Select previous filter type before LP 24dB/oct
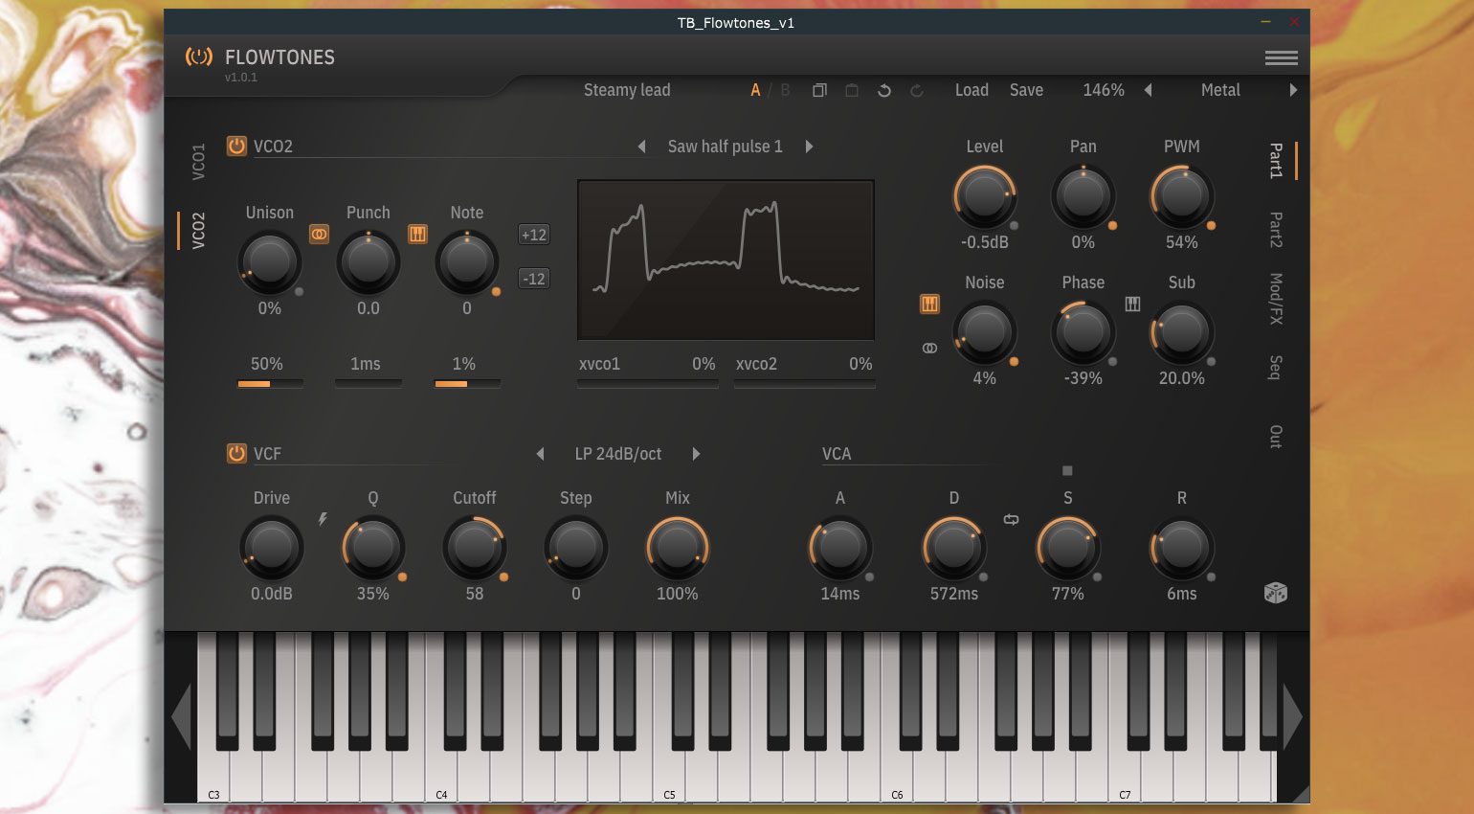This screenshot has width=1474, height=814. click(540, 454)
